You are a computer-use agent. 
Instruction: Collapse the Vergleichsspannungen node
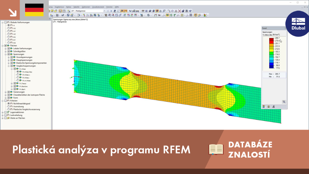pos(9,66)
